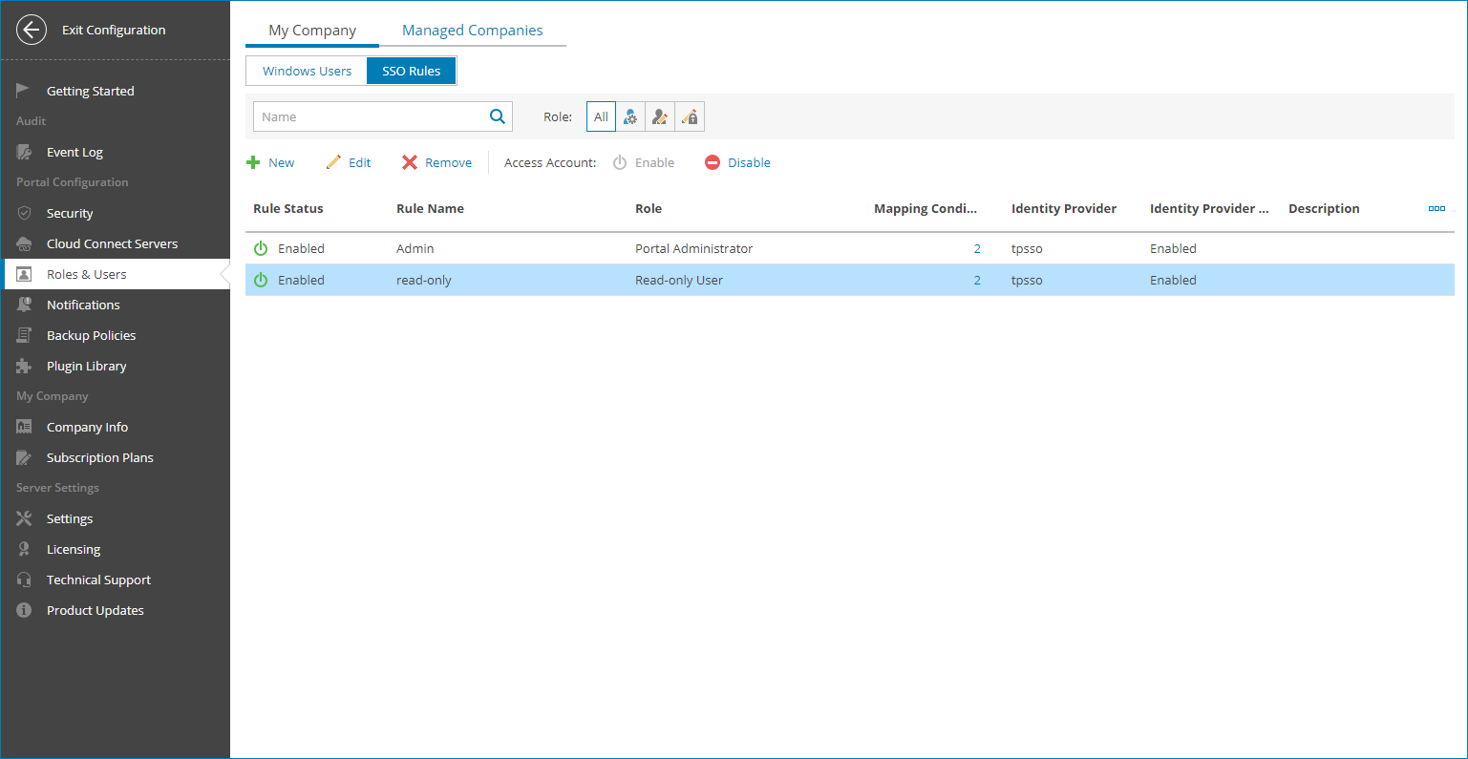The width and height of the screenshot is (1468, 759).
Task: Click identity provider Enabled status in read-only row
Action: (1173, 280)
